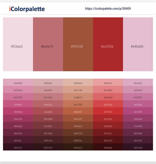Select the #e0b6a8 shade swatch
The height and width of the screenshot is (164, 156).
pyautogui.click(x=78, y=82)
